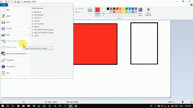The image size is (193, 108).
Task: Open the shape Outline dropdown
Action: (80, 9)
